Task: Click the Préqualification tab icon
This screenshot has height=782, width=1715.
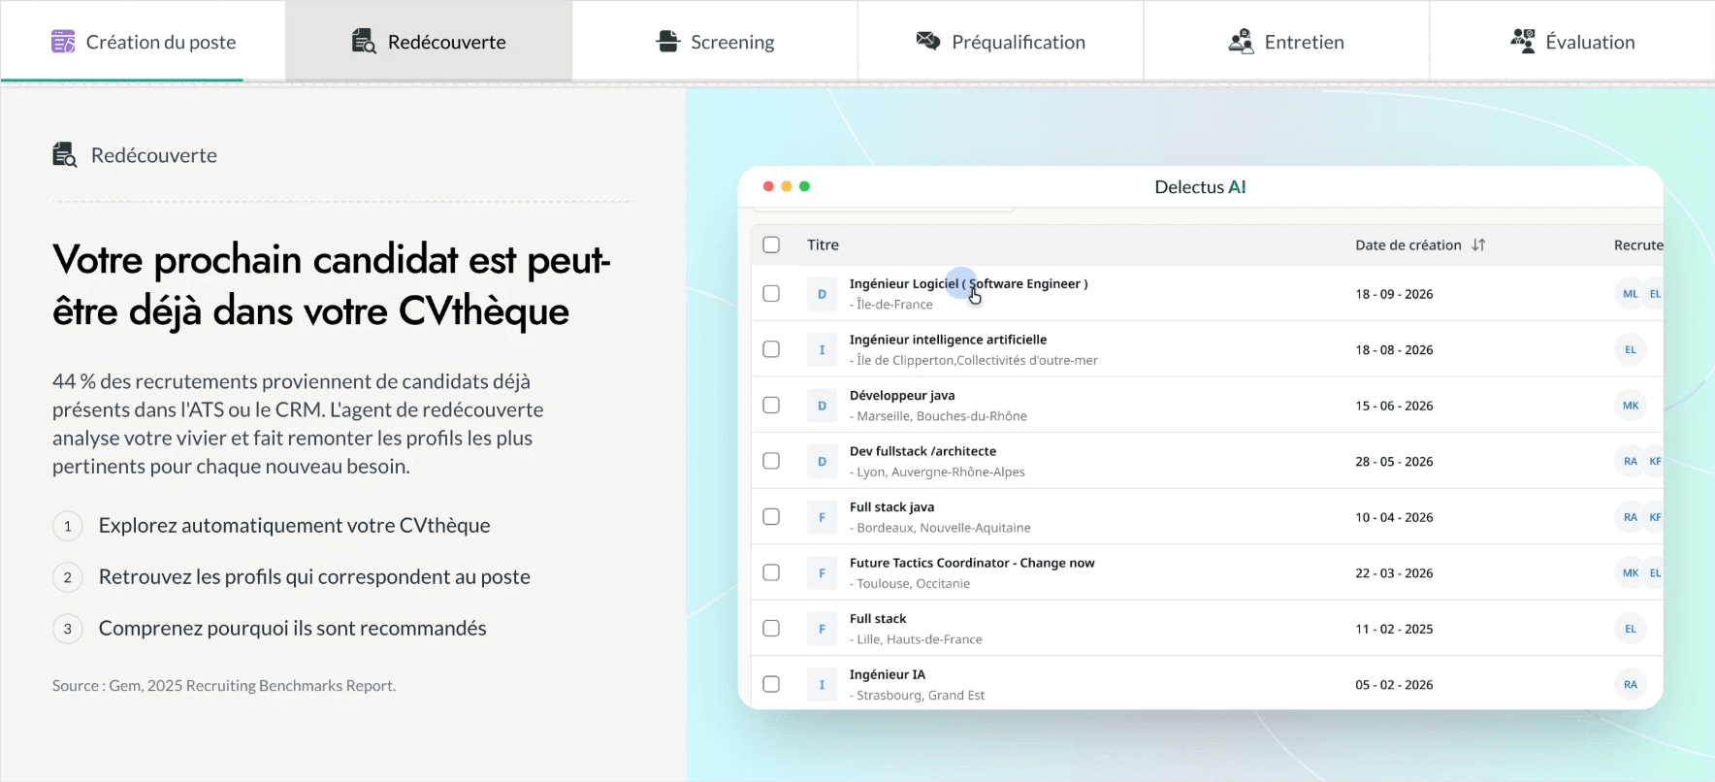Action: pos(928,41)
